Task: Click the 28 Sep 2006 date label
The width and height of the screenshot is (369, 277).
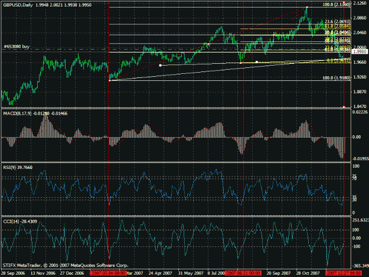Action: (x=13, y=273)
